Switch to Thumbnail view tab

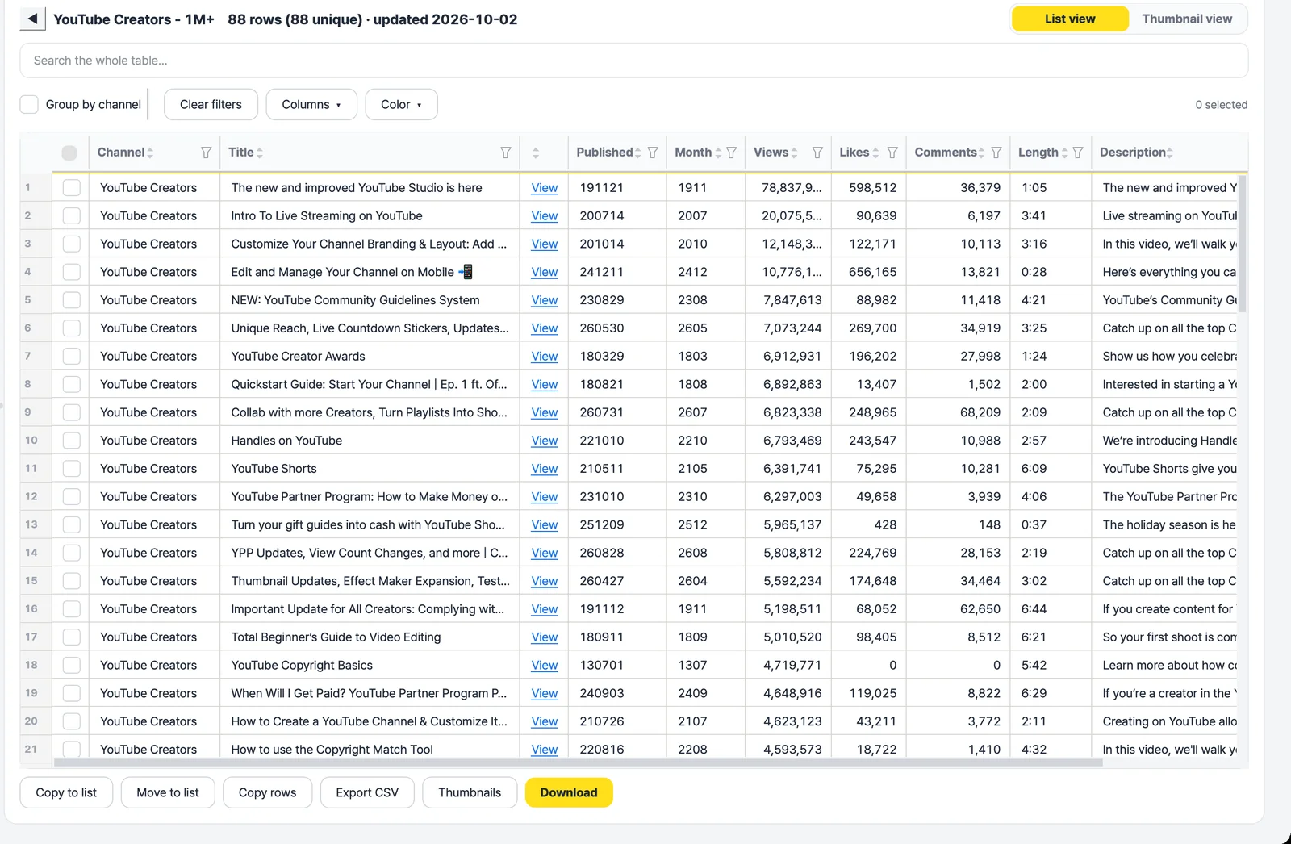click(x=1187, y=19)
